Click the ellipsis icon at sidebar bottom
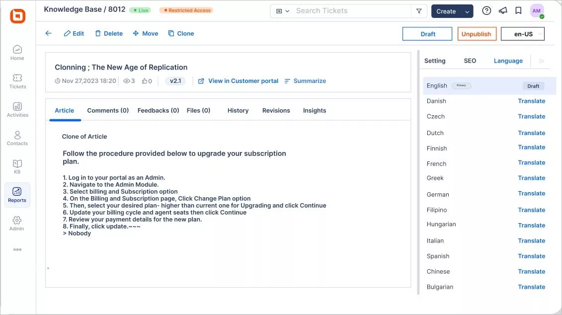562x315 pixels. [17, 249]
